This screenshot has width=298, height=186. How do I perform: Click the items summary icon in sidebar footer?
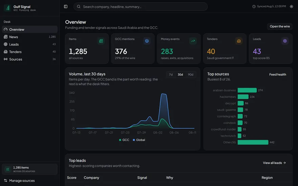click(x=7, y=169)
